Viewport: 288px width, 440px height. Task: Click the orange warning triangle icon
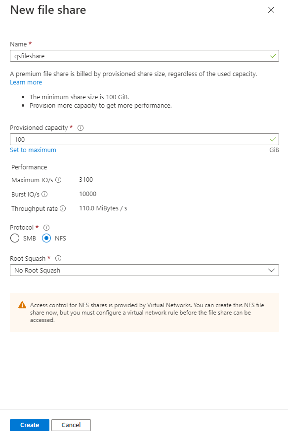click(22, 305)
